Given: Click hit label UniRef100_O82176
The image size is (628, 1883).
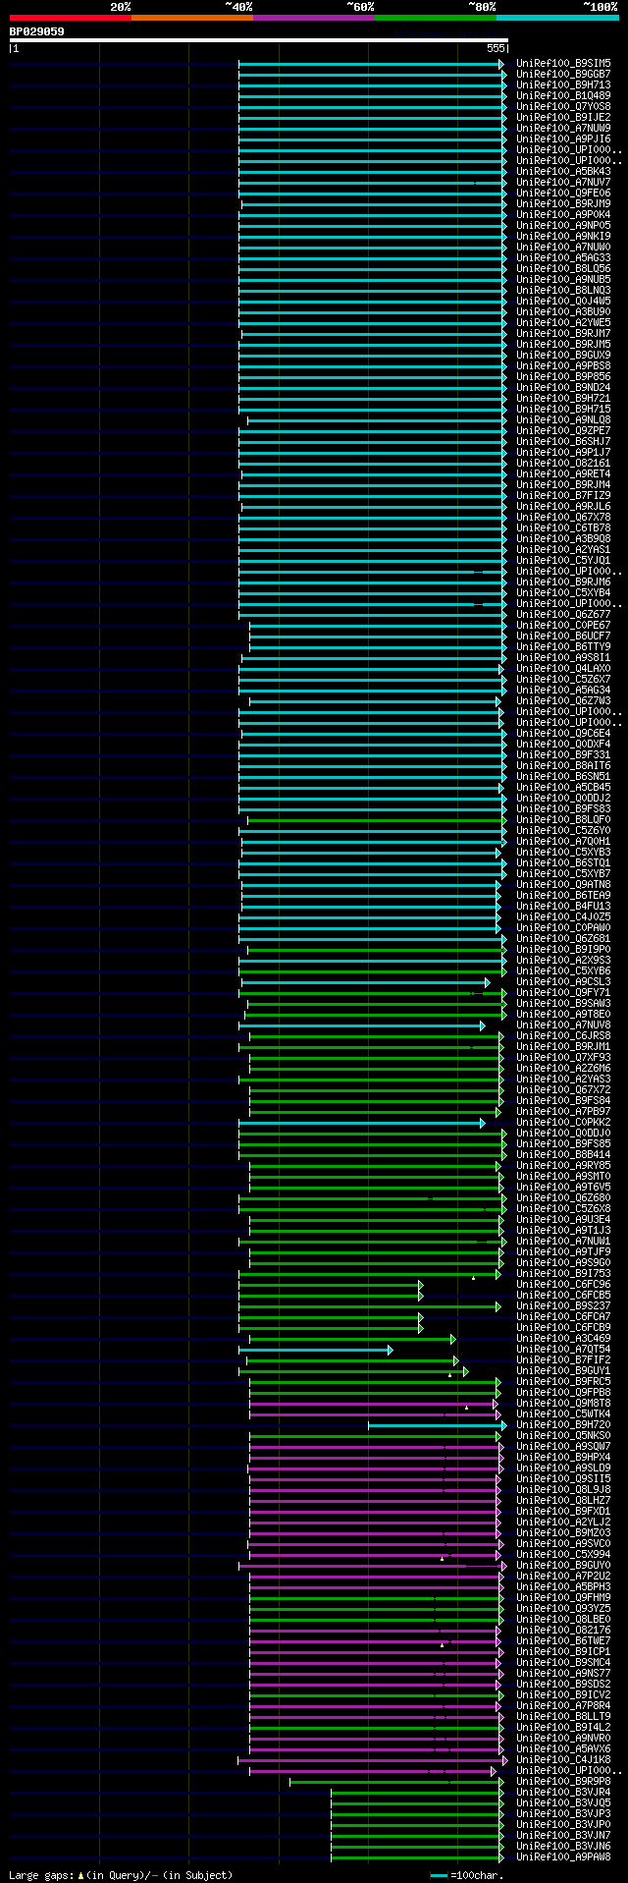Looking at the screenshot, I should (563, 1631).
